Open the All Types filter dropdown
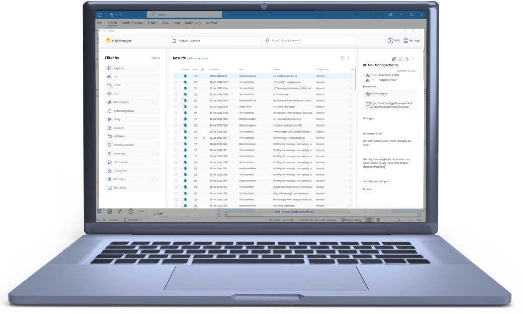 pyautogui.click(x=131, y=136)
